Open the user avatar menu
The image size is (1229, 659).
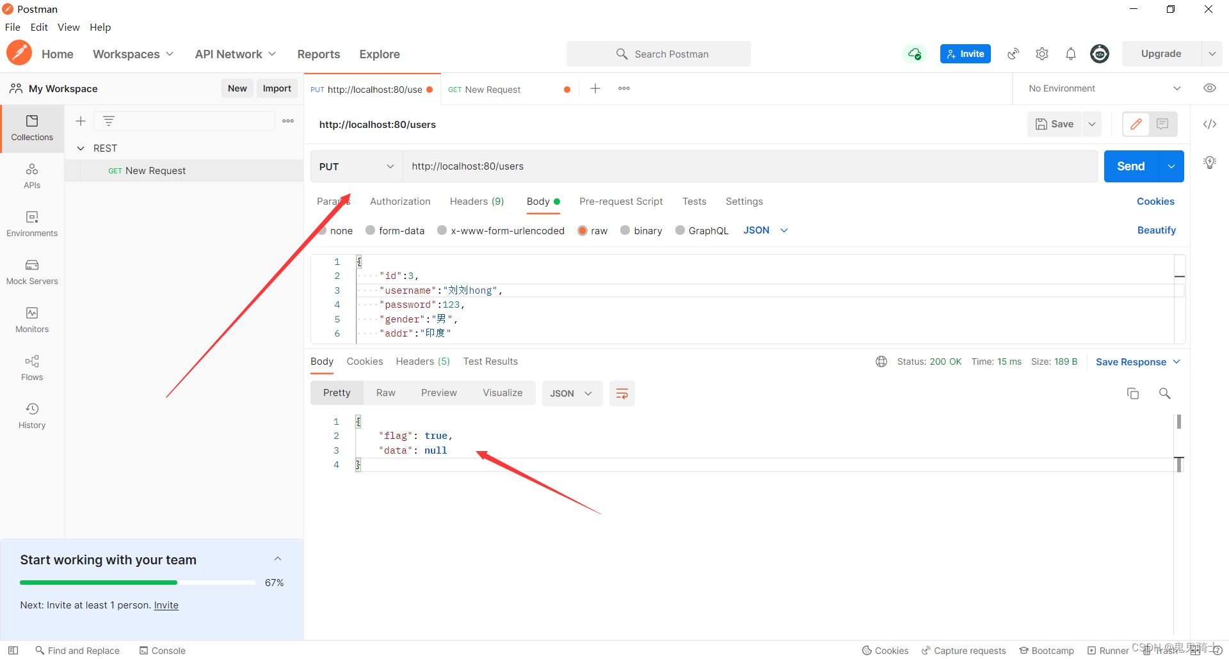pos(1100,54)
